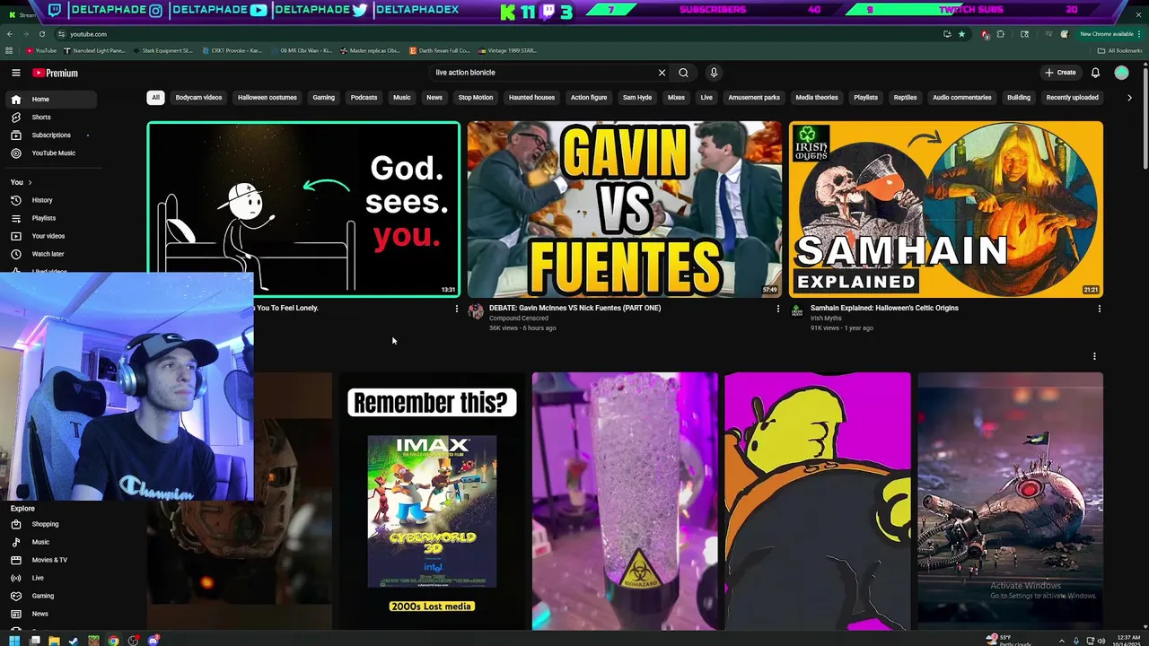1149x646 pixels.
Task: Select the Recently uploaded chip
Action: tap(1072, 98)
